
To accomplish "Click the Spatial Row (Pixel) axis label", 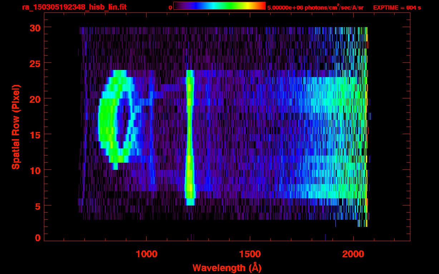I will 16,127.
